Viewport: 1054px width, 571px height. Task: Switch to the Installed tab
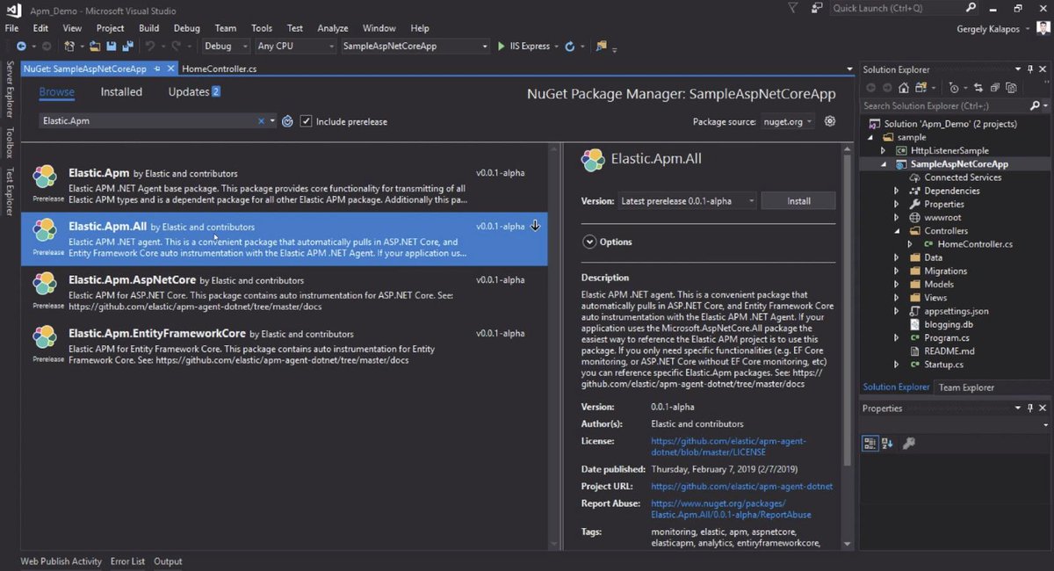click(120, 91)
